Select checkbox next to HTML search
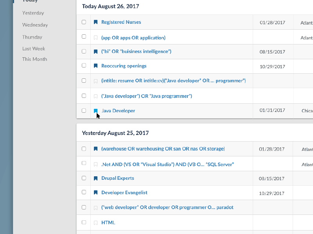 click(84, 223)
